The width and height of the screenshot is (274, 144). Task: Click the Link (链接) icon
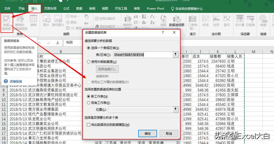(x=263, y=21)
